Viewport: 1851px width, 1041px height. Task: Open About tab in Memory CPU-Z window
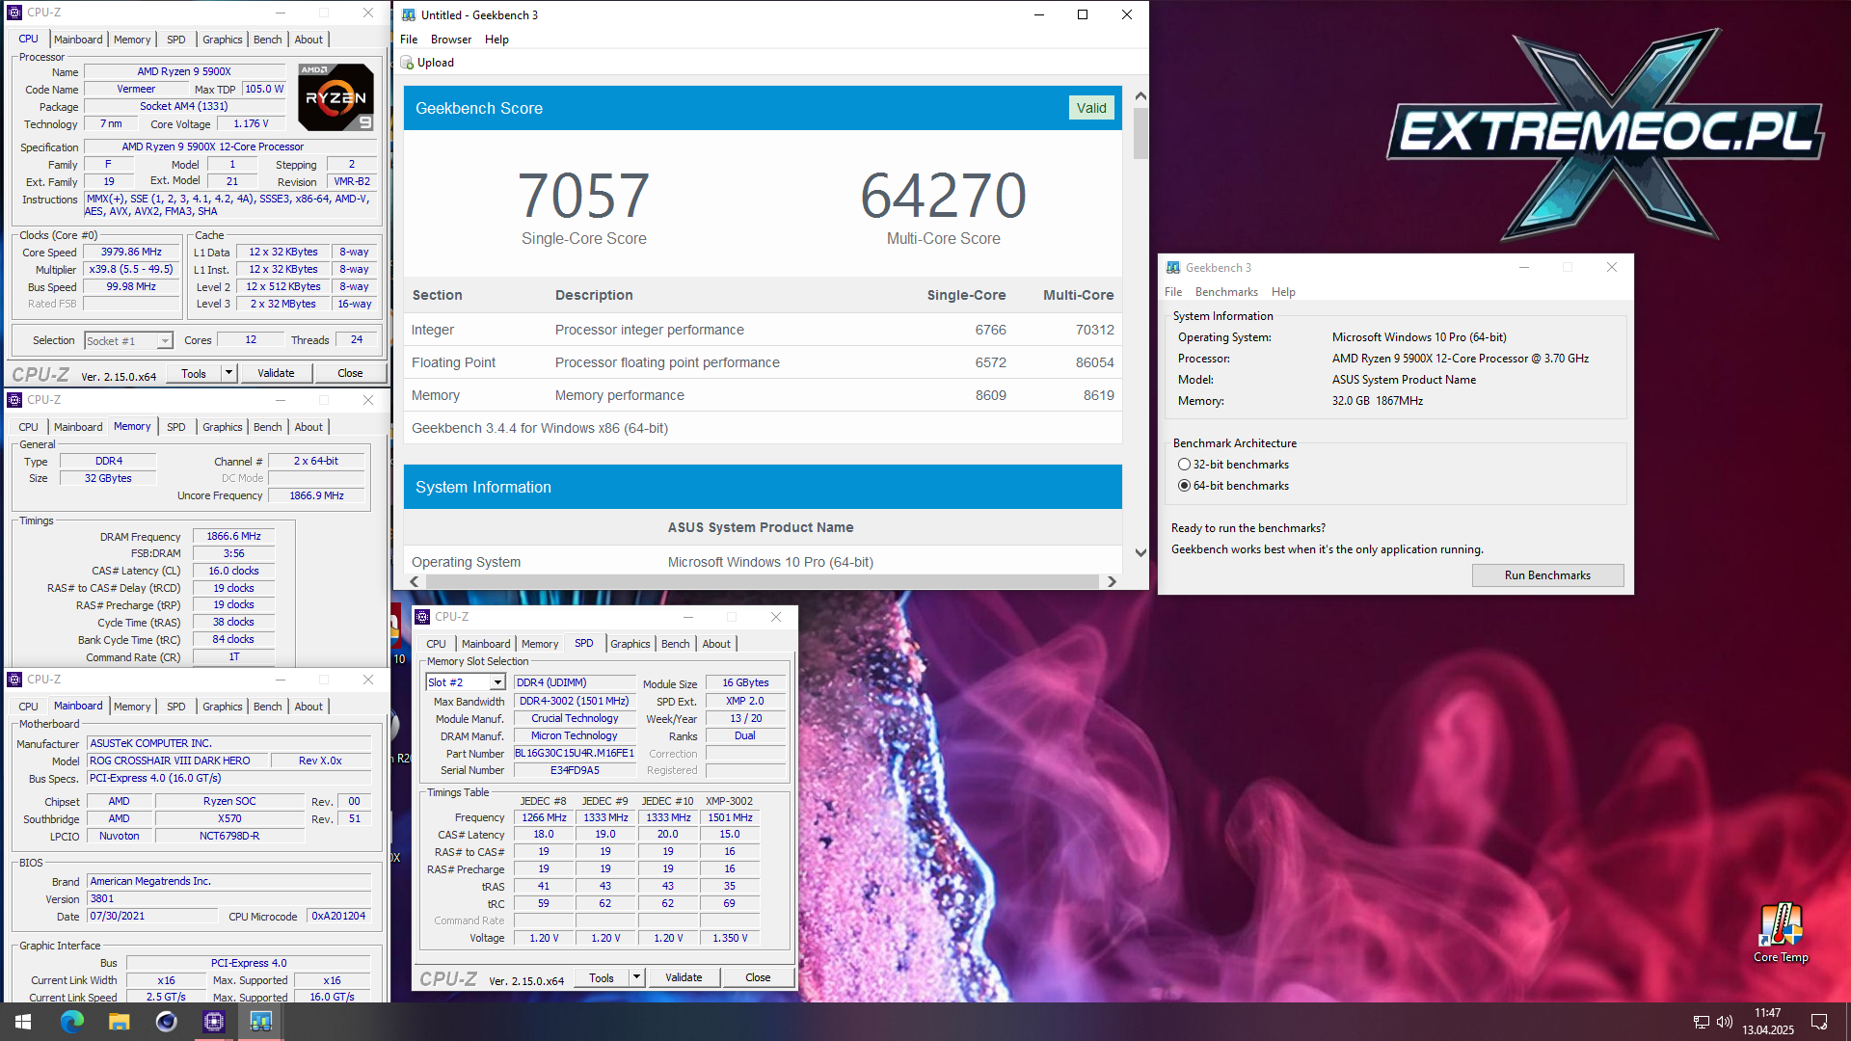point(308,427)
